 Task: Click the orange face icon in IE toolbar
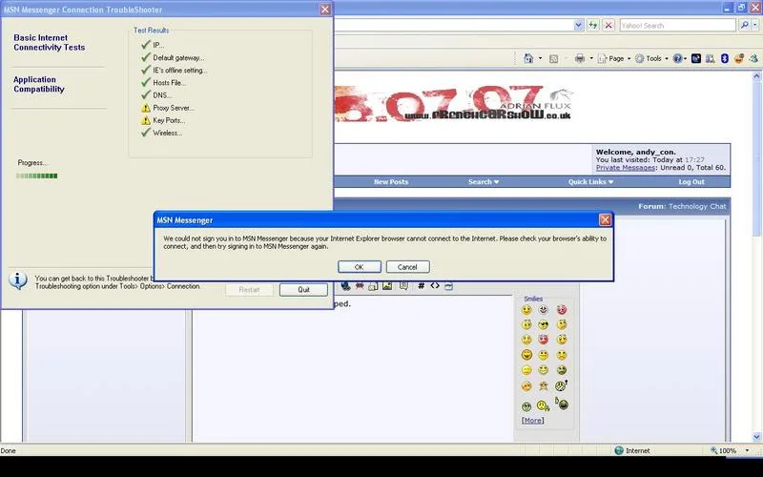pyautogui.click(x=738, y=58)
